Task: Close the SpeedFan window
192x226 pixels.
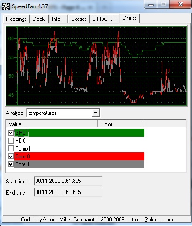Action: (x=180, y=5)
